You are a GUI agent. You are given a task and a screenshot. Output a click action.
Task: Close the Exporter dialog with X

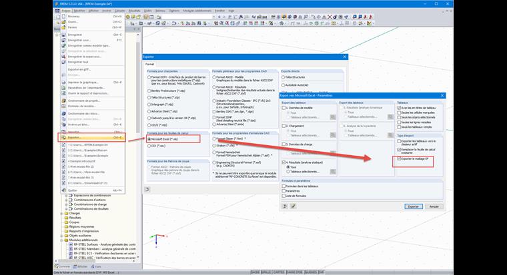pyautogui.click(x=345, y=57)
